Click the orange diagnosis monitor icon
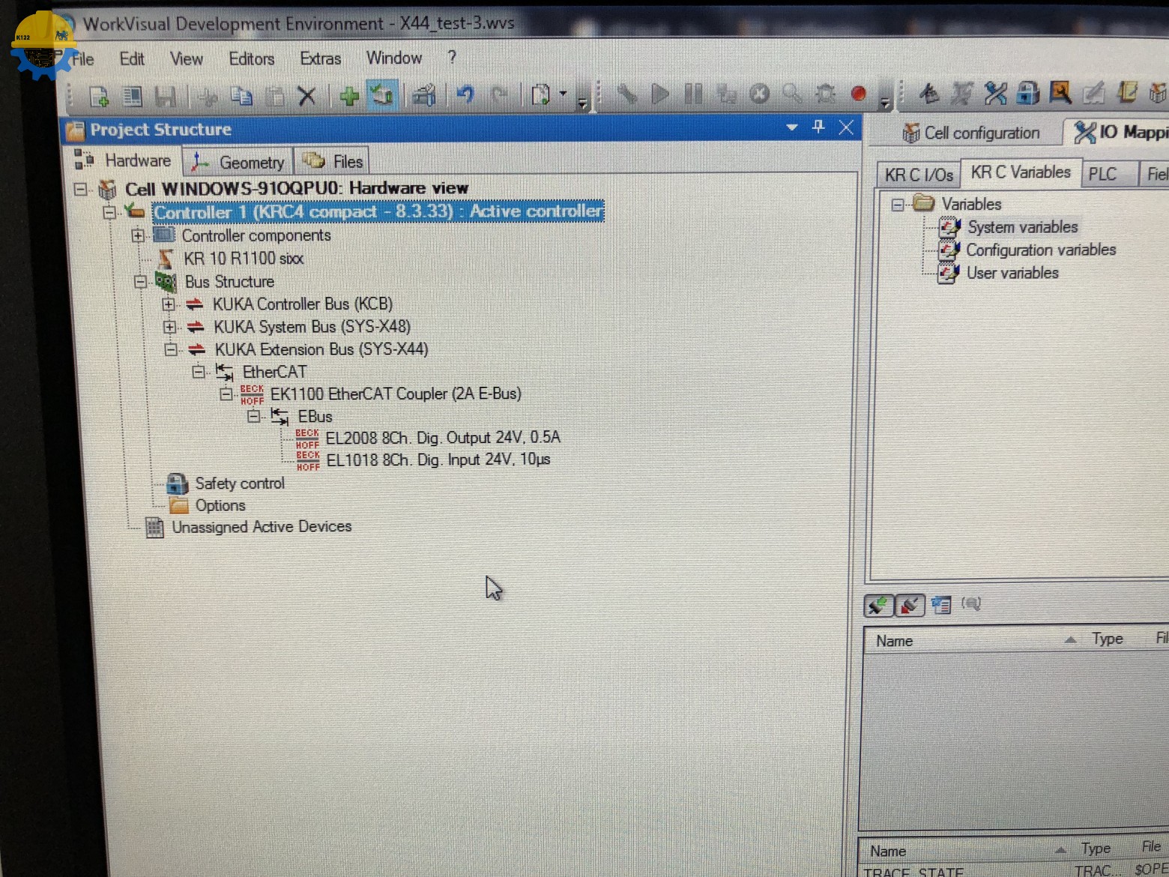Screen dimensions: 1169x877 click(1060, 92)
